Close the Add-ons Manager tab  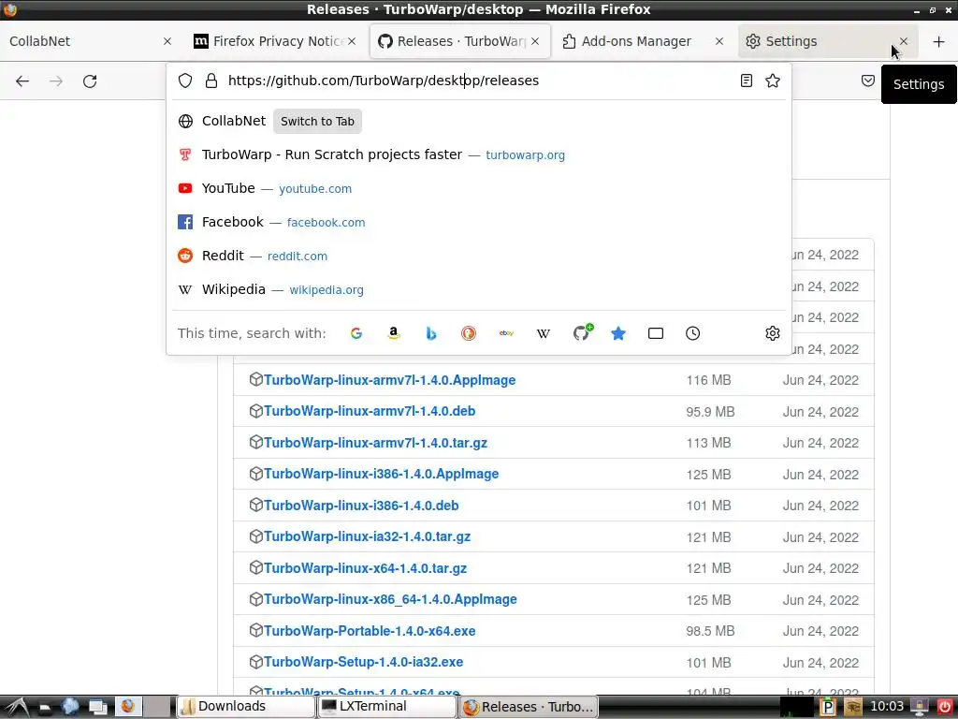click(719, 41)
